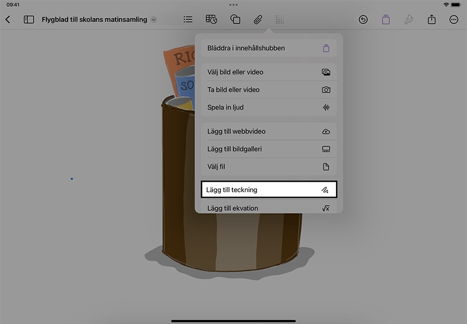Tap the Wi-Fi status icon
This screenshot has height=324, width=467.
[x=446, y=5]
